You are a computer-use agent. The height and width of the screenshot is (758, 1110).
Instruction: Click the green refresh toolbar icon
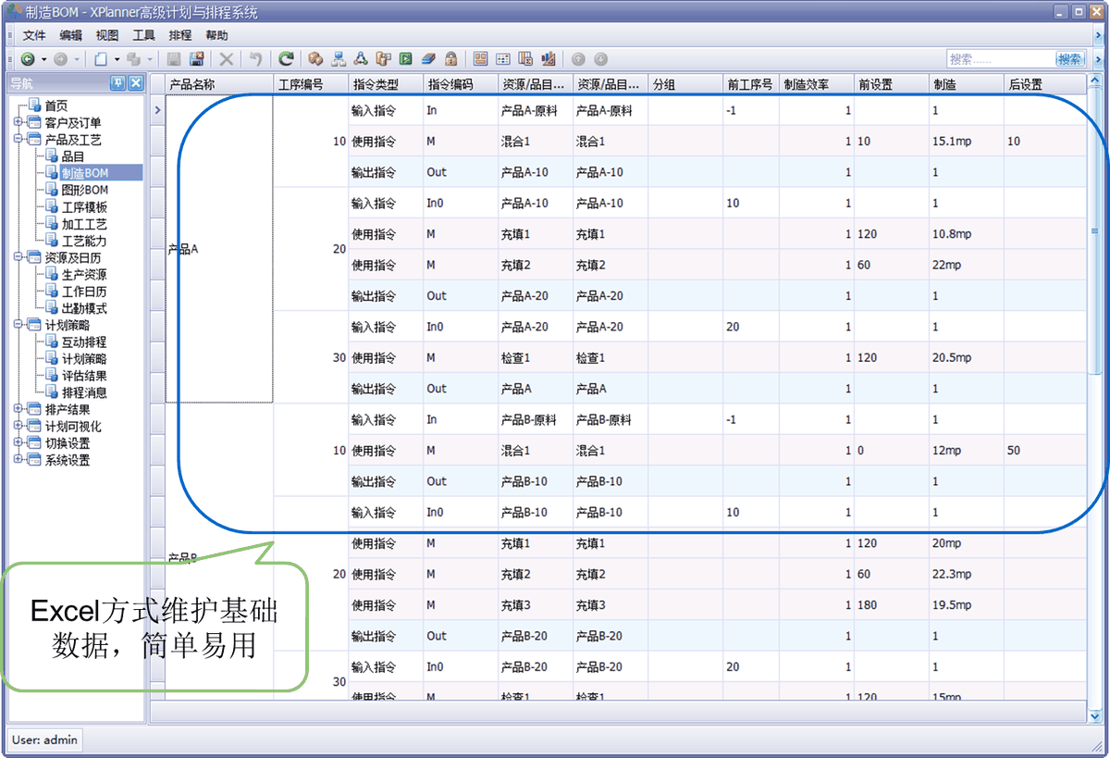click(286, 59)
